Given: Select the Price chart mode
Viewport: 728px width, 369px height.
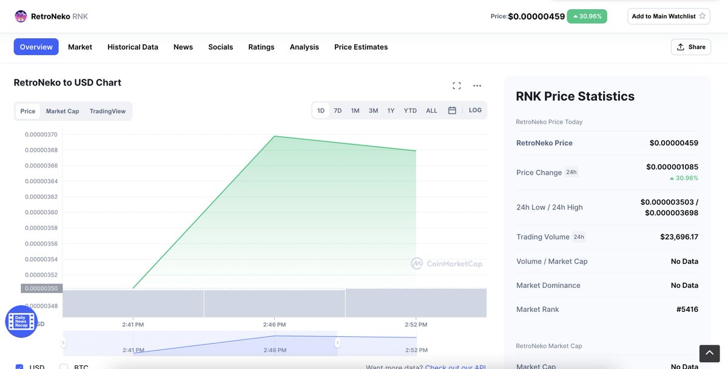Looking at the screenshot, I should (x=28, y=111).
